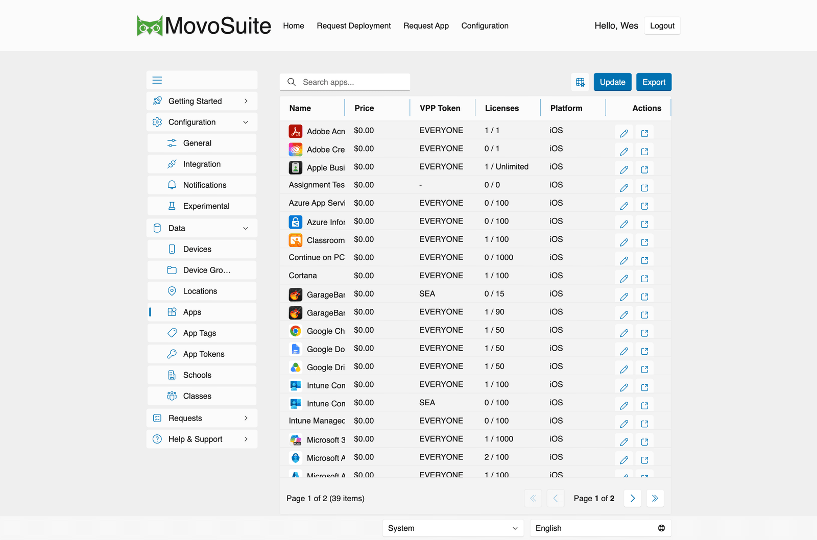Image resolution: width=817 pixels, height=540 pixels.
Task: Select Experimental in the sidebar
Action: tap(202, 206)
